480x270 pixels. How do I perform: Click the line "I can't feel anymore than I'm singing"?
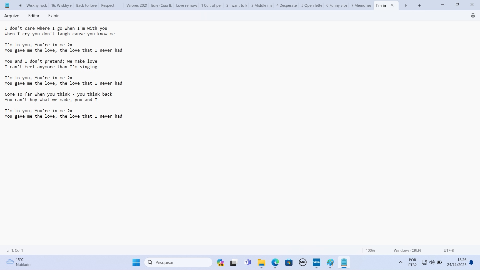coord(51,67)
